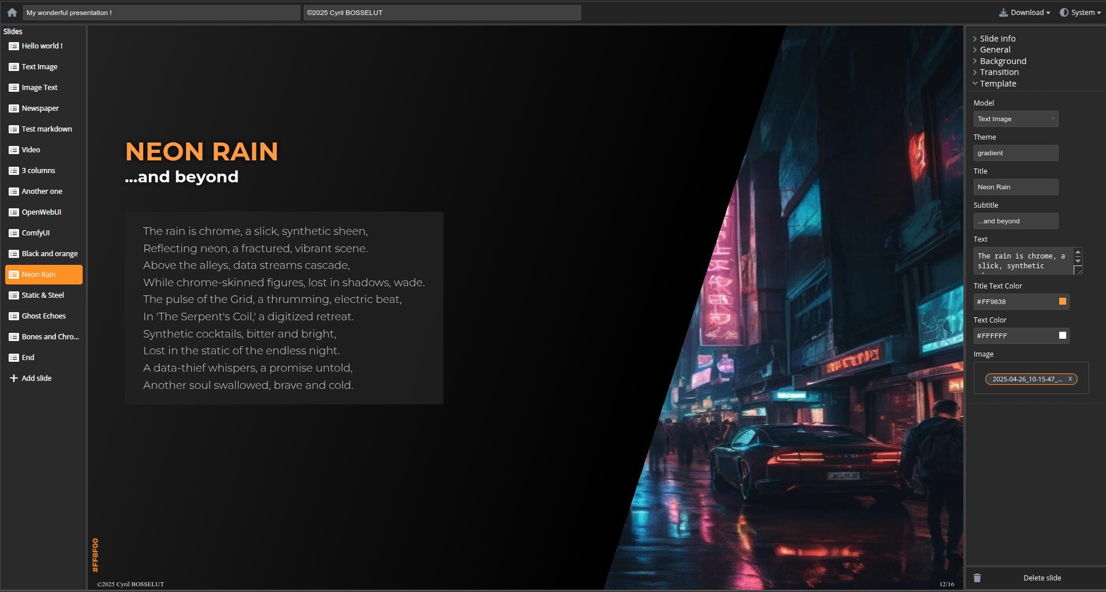
Task: Click the plus icon for Add slide
Action: point(14,378)
